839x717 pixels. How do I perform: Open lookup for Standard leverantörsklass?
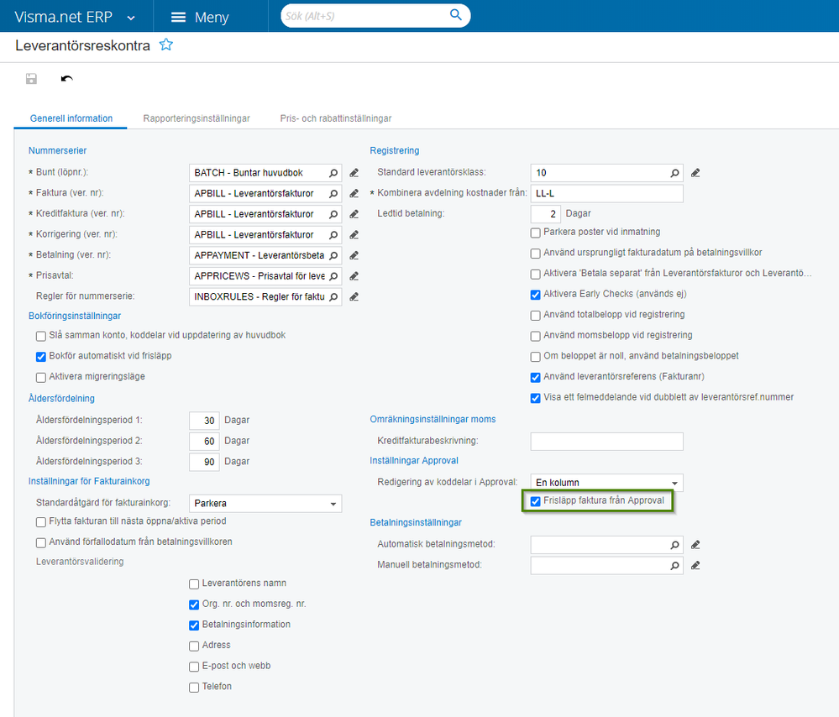[674, 173]
